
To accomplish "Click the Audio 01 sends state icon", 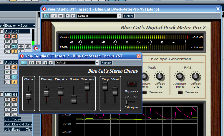I will (x=28, y=46).
